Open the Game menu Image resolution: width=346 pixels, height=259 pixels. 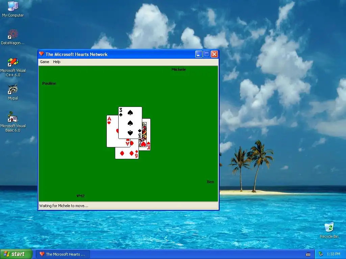[x=44, y=62]
